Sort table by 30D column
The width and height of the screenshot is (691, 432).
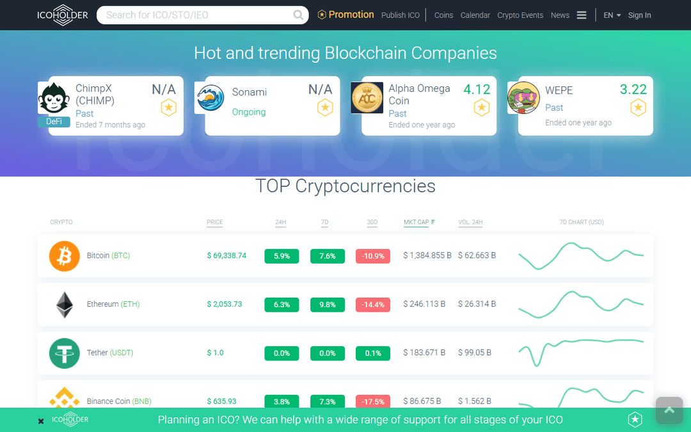tap(372, 222)
